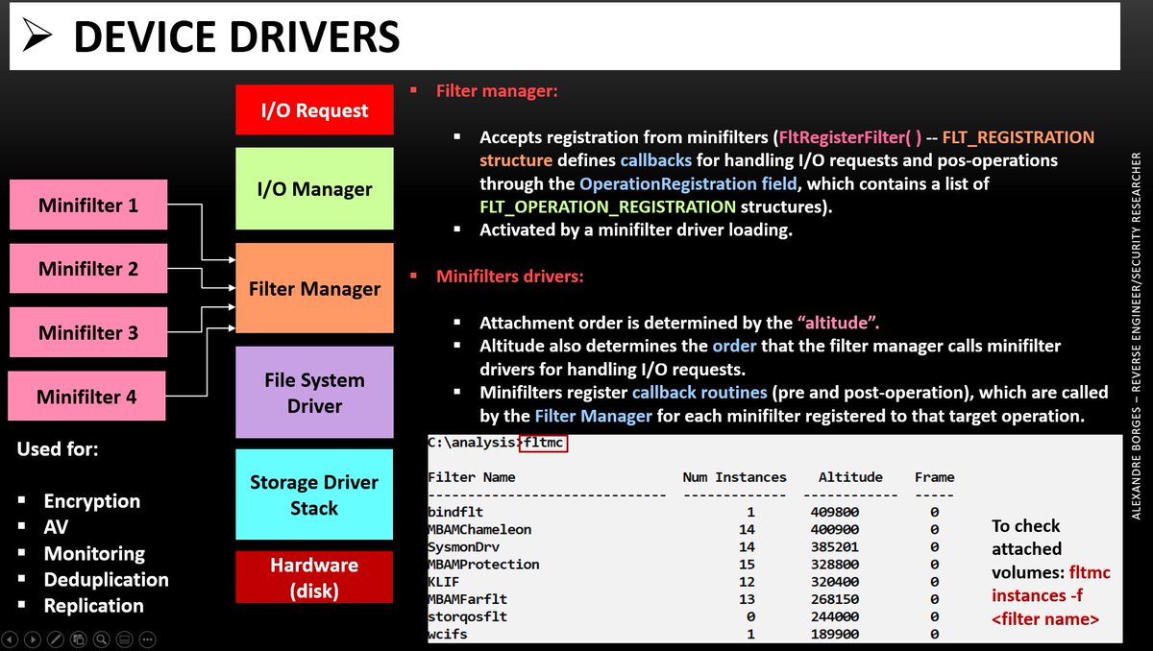Click the Monitoring bullet
Image resolution: width=1153 pixels, height=651 pixels.
click(x=94, y=553)
